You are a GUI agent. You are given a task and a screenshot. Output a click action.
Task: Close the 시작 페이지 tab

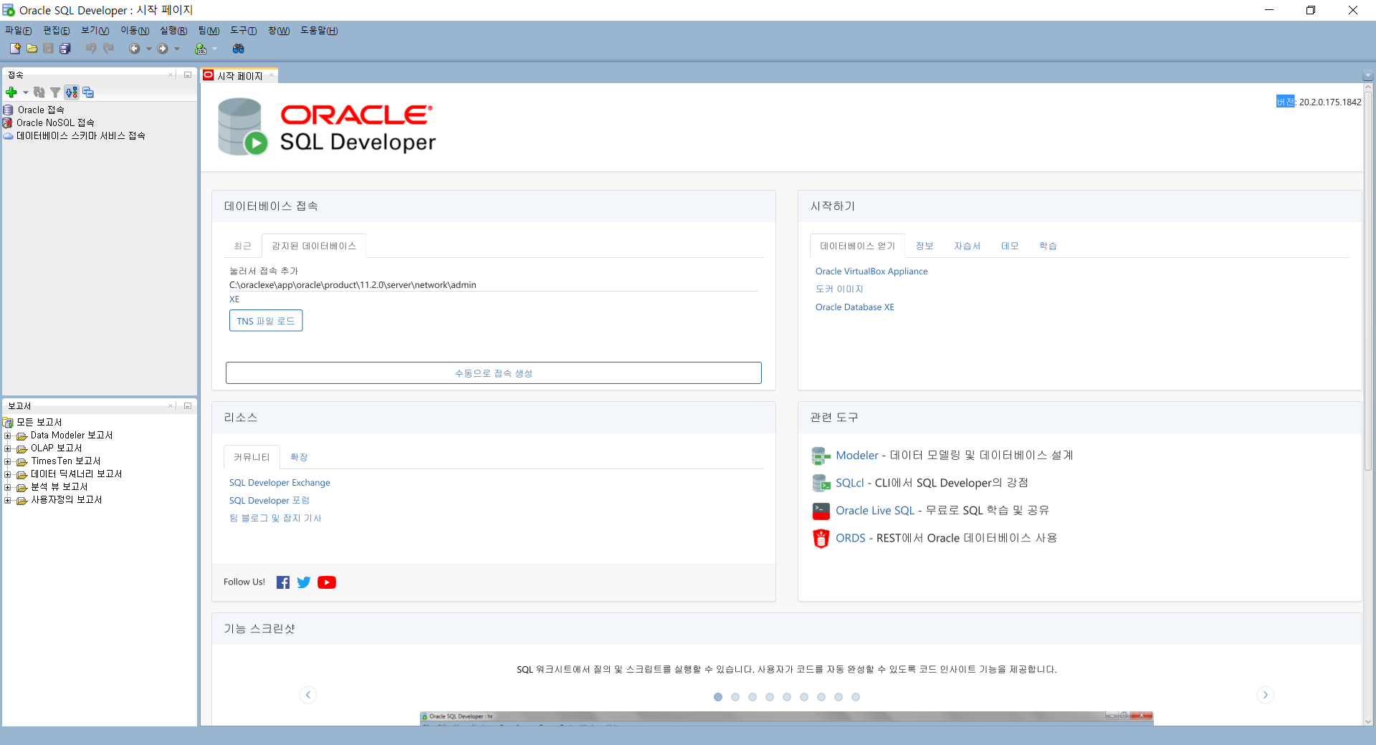coord(272,75)
